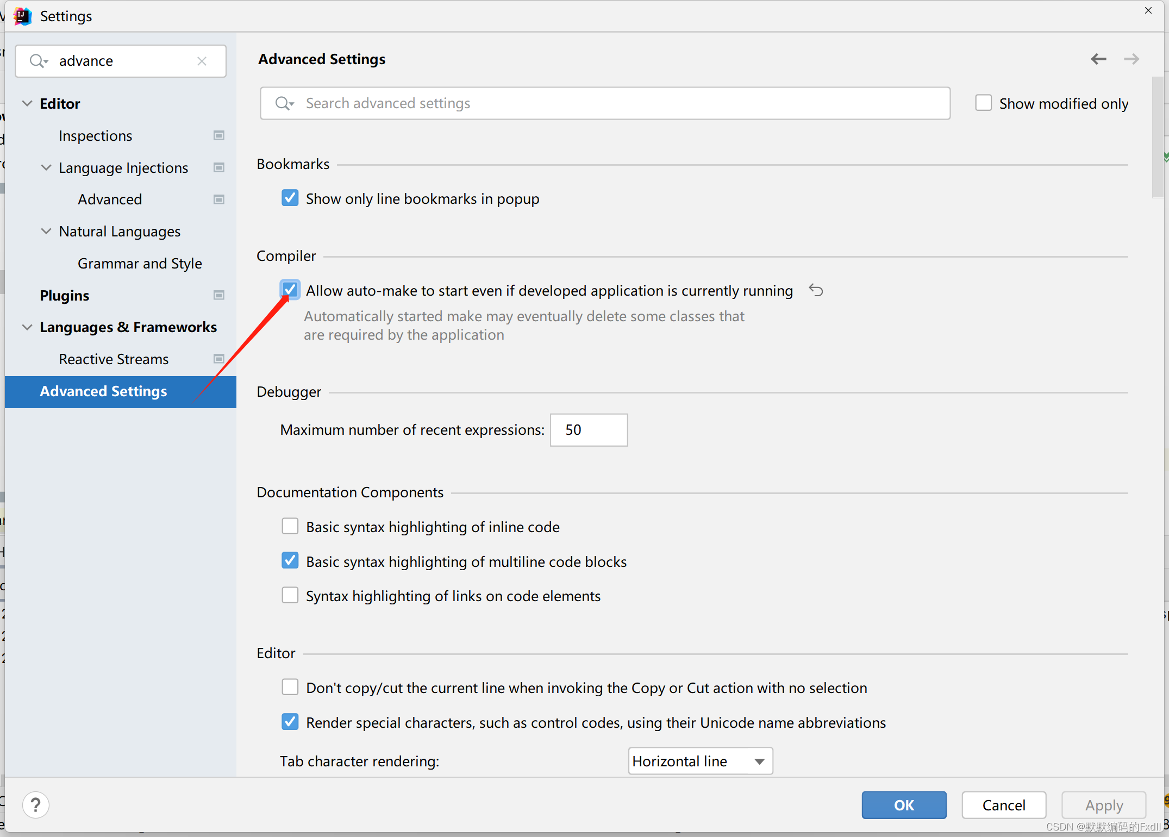The image size is (1169, 837).
Task: Open help with the question mark button
Action: point(36,805)
